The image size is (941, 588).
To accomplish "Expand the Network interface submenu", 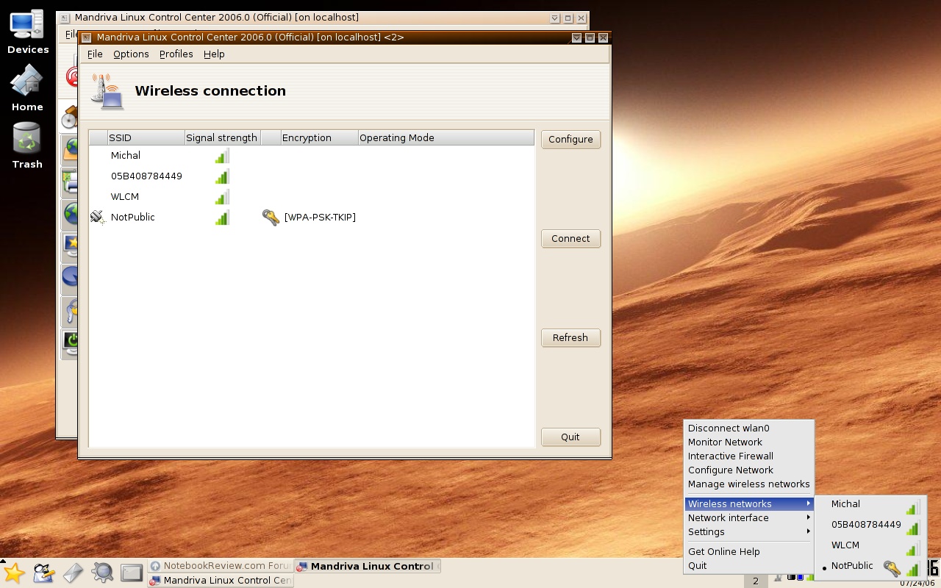I will [749, 517].
